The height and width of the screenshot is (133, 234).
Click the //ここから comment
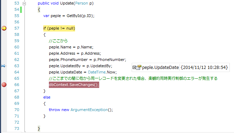pos(58,41)
